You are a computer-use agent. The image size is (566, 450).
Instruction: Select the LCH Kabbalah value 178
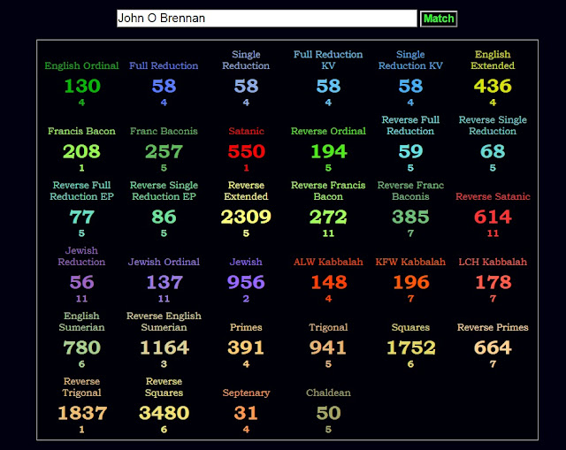[493, 282]
